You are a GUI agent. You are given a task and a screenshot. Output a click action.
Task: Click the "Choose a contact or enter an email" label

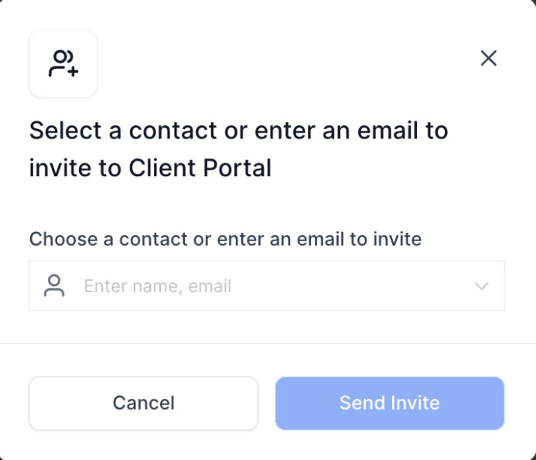(x=225, y=239)
